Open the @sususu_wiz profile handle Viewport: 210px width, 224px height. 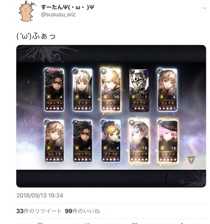58,14
